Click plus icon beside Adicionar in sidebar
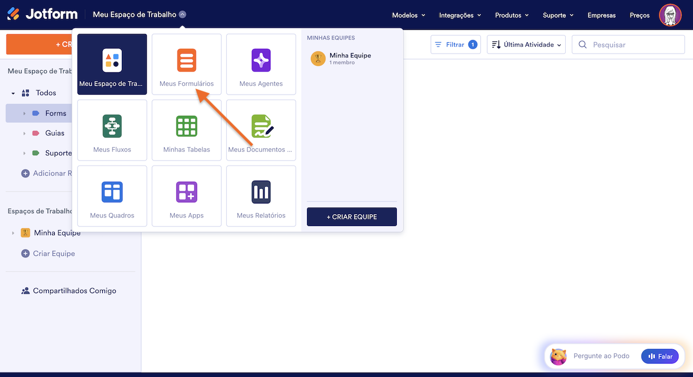 coord(25,174)
